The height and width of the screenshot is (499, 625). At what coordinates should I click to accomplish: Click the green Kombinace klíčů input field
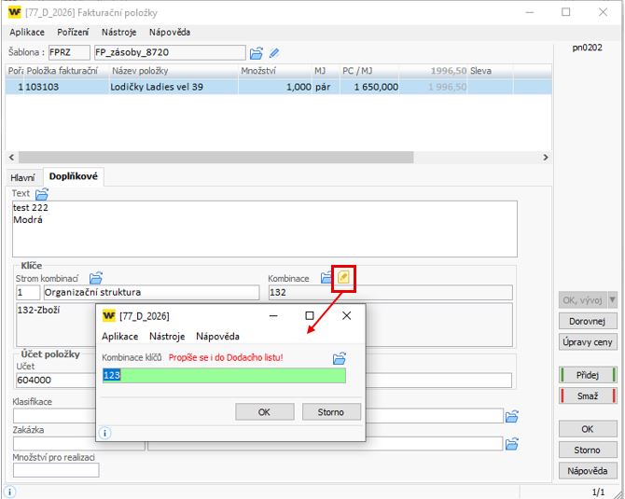pyautogui.click(x=224, y=375)
